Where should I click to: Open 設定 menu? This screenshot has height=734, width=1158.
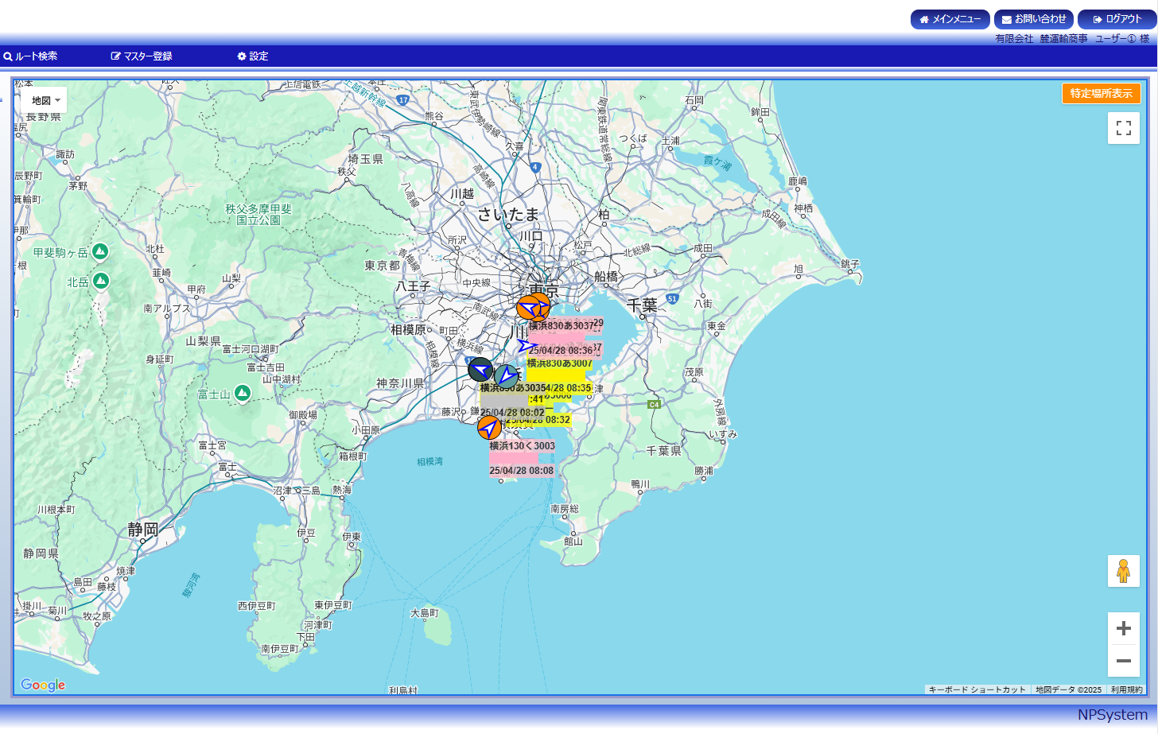(253, 56)
